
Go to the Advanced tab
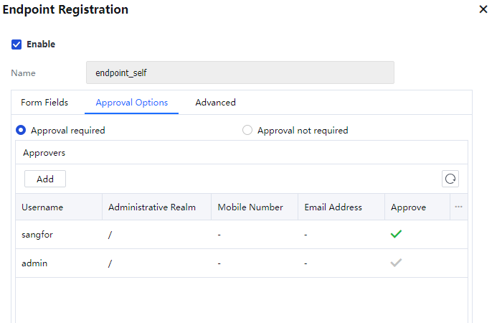215,103
